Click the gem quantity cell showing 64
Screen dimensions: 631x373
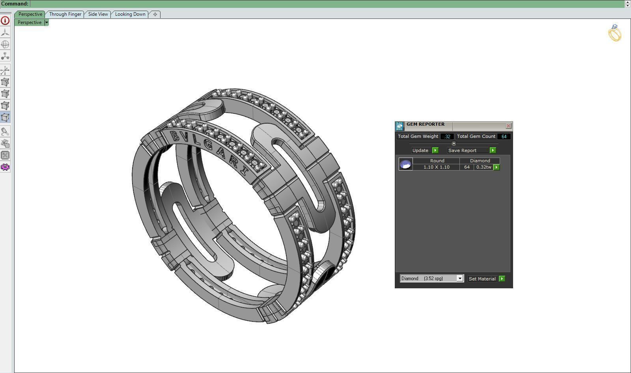[467, 167]
